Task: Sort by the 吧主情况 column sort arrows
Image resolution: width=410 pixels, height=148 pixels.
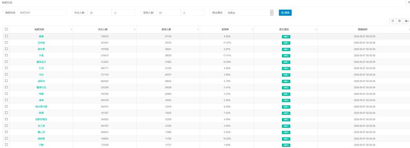Action: pos(316,30)
